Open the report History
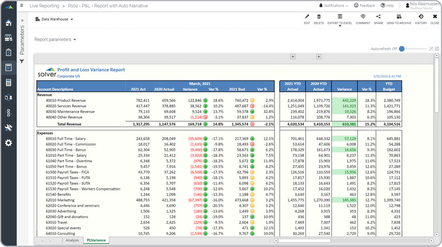 click(421, 17)
